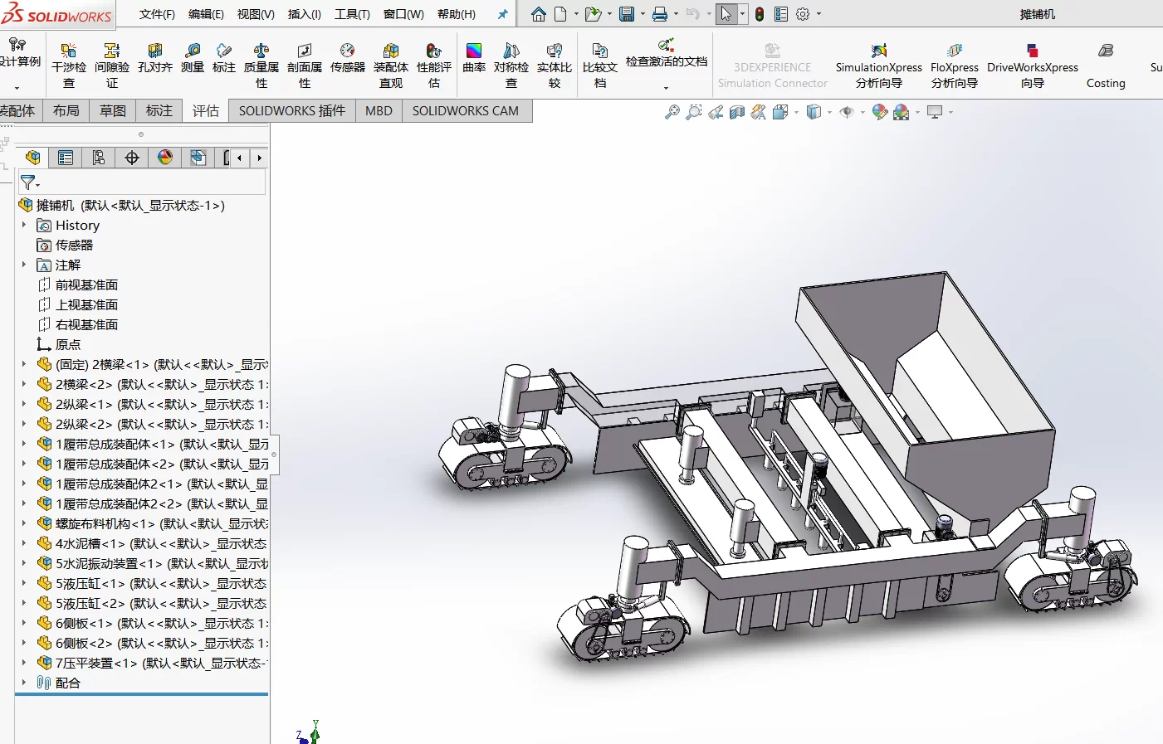This screenshot has width=1163, height=744.
Task: Switch to the MBD tab
Action: click(x=379, y=111)
